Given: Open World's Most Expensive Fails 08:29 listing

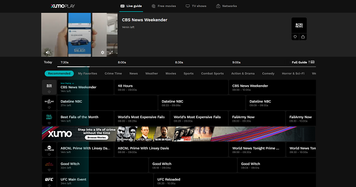Looking at the screenshot, I should [199, 118].
